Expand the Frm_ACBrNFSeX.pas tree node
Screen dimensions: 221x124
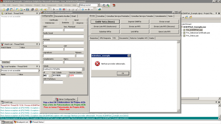[182, 30]
